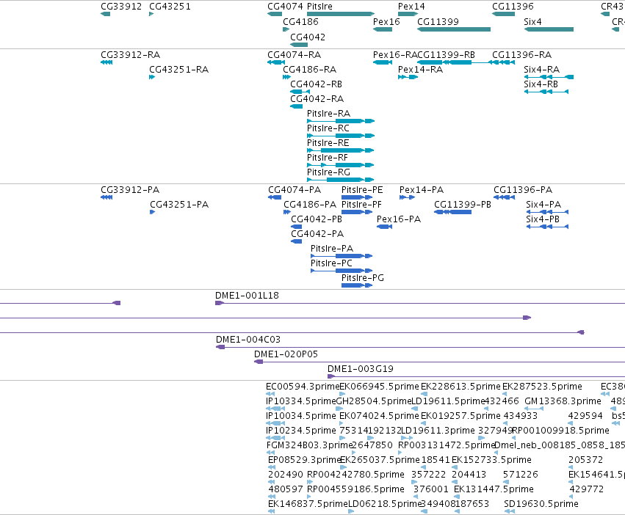Open EST EK131447.5prime
Viewport: 625px width, 515px height.
494,489
